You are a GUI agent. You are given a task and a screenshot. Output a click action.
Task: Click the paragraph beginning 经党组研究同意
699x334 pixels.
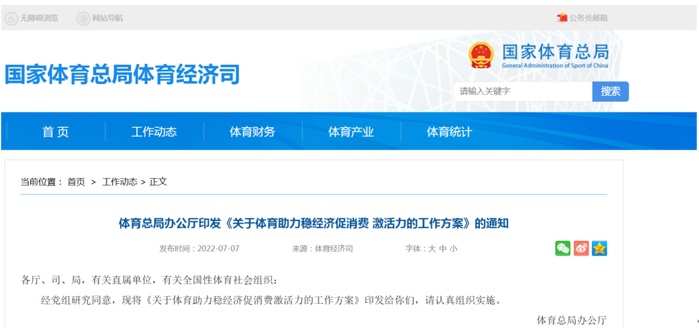271,300
